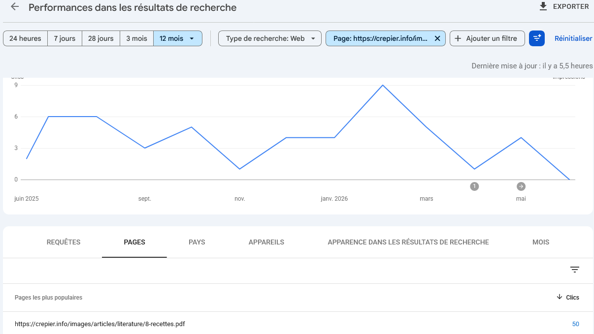Viewport: 594px width, 334px height.
Task: Click the 8-recettes.pdf page URL row
Action: click(100, 324)
